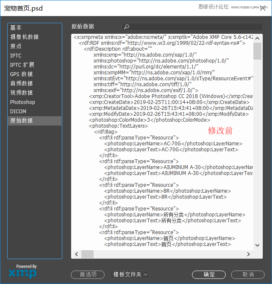Open the DICOM section
272x284 pixels.
coord(34,112)
